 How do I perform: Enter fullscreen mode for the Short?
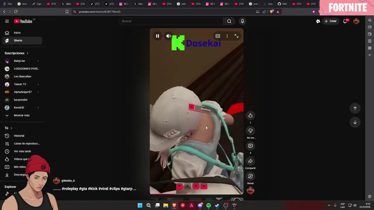click(x=236, y=36)
